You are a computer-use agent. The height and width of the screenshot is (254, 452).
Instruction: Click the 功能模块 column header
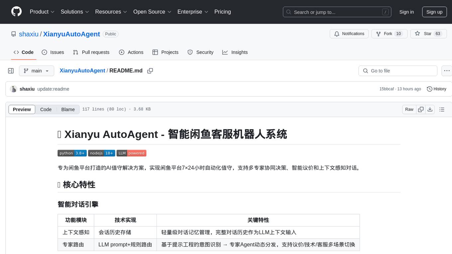[x=76, y=220]
